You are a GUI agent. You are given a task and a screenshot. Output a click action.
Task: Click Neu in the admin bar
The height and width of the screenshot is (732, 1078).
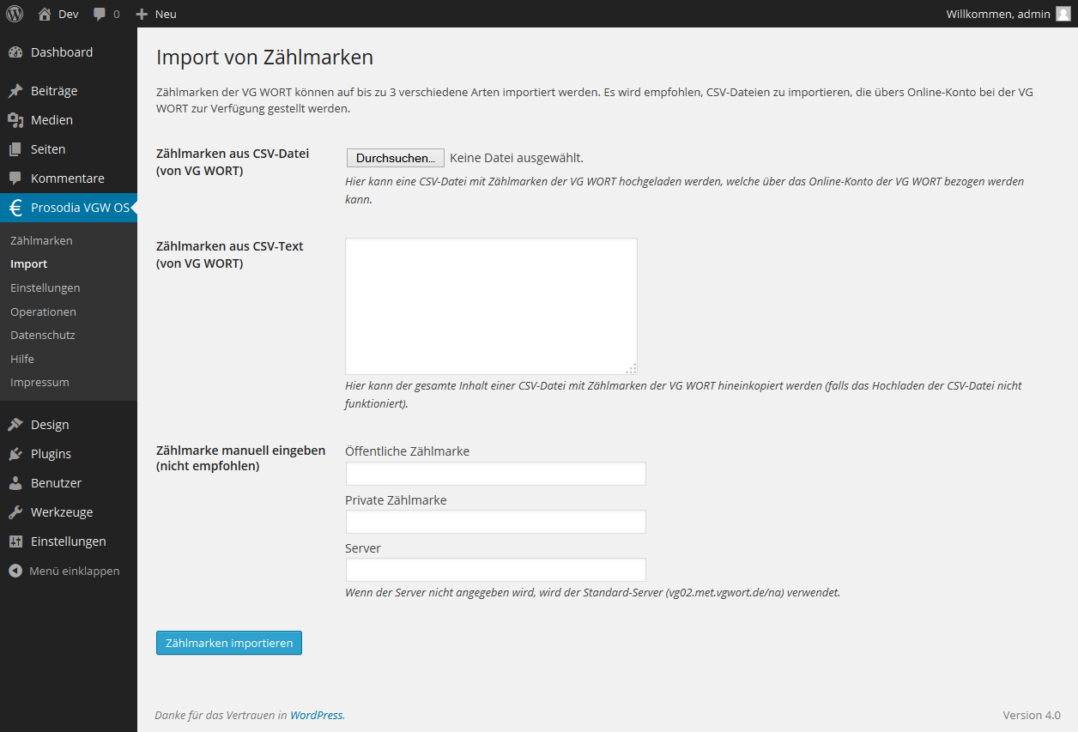tap(166, 14)
